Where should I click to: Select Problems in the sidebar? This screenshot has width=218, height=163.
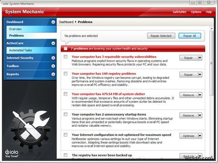tap(31, 36)
